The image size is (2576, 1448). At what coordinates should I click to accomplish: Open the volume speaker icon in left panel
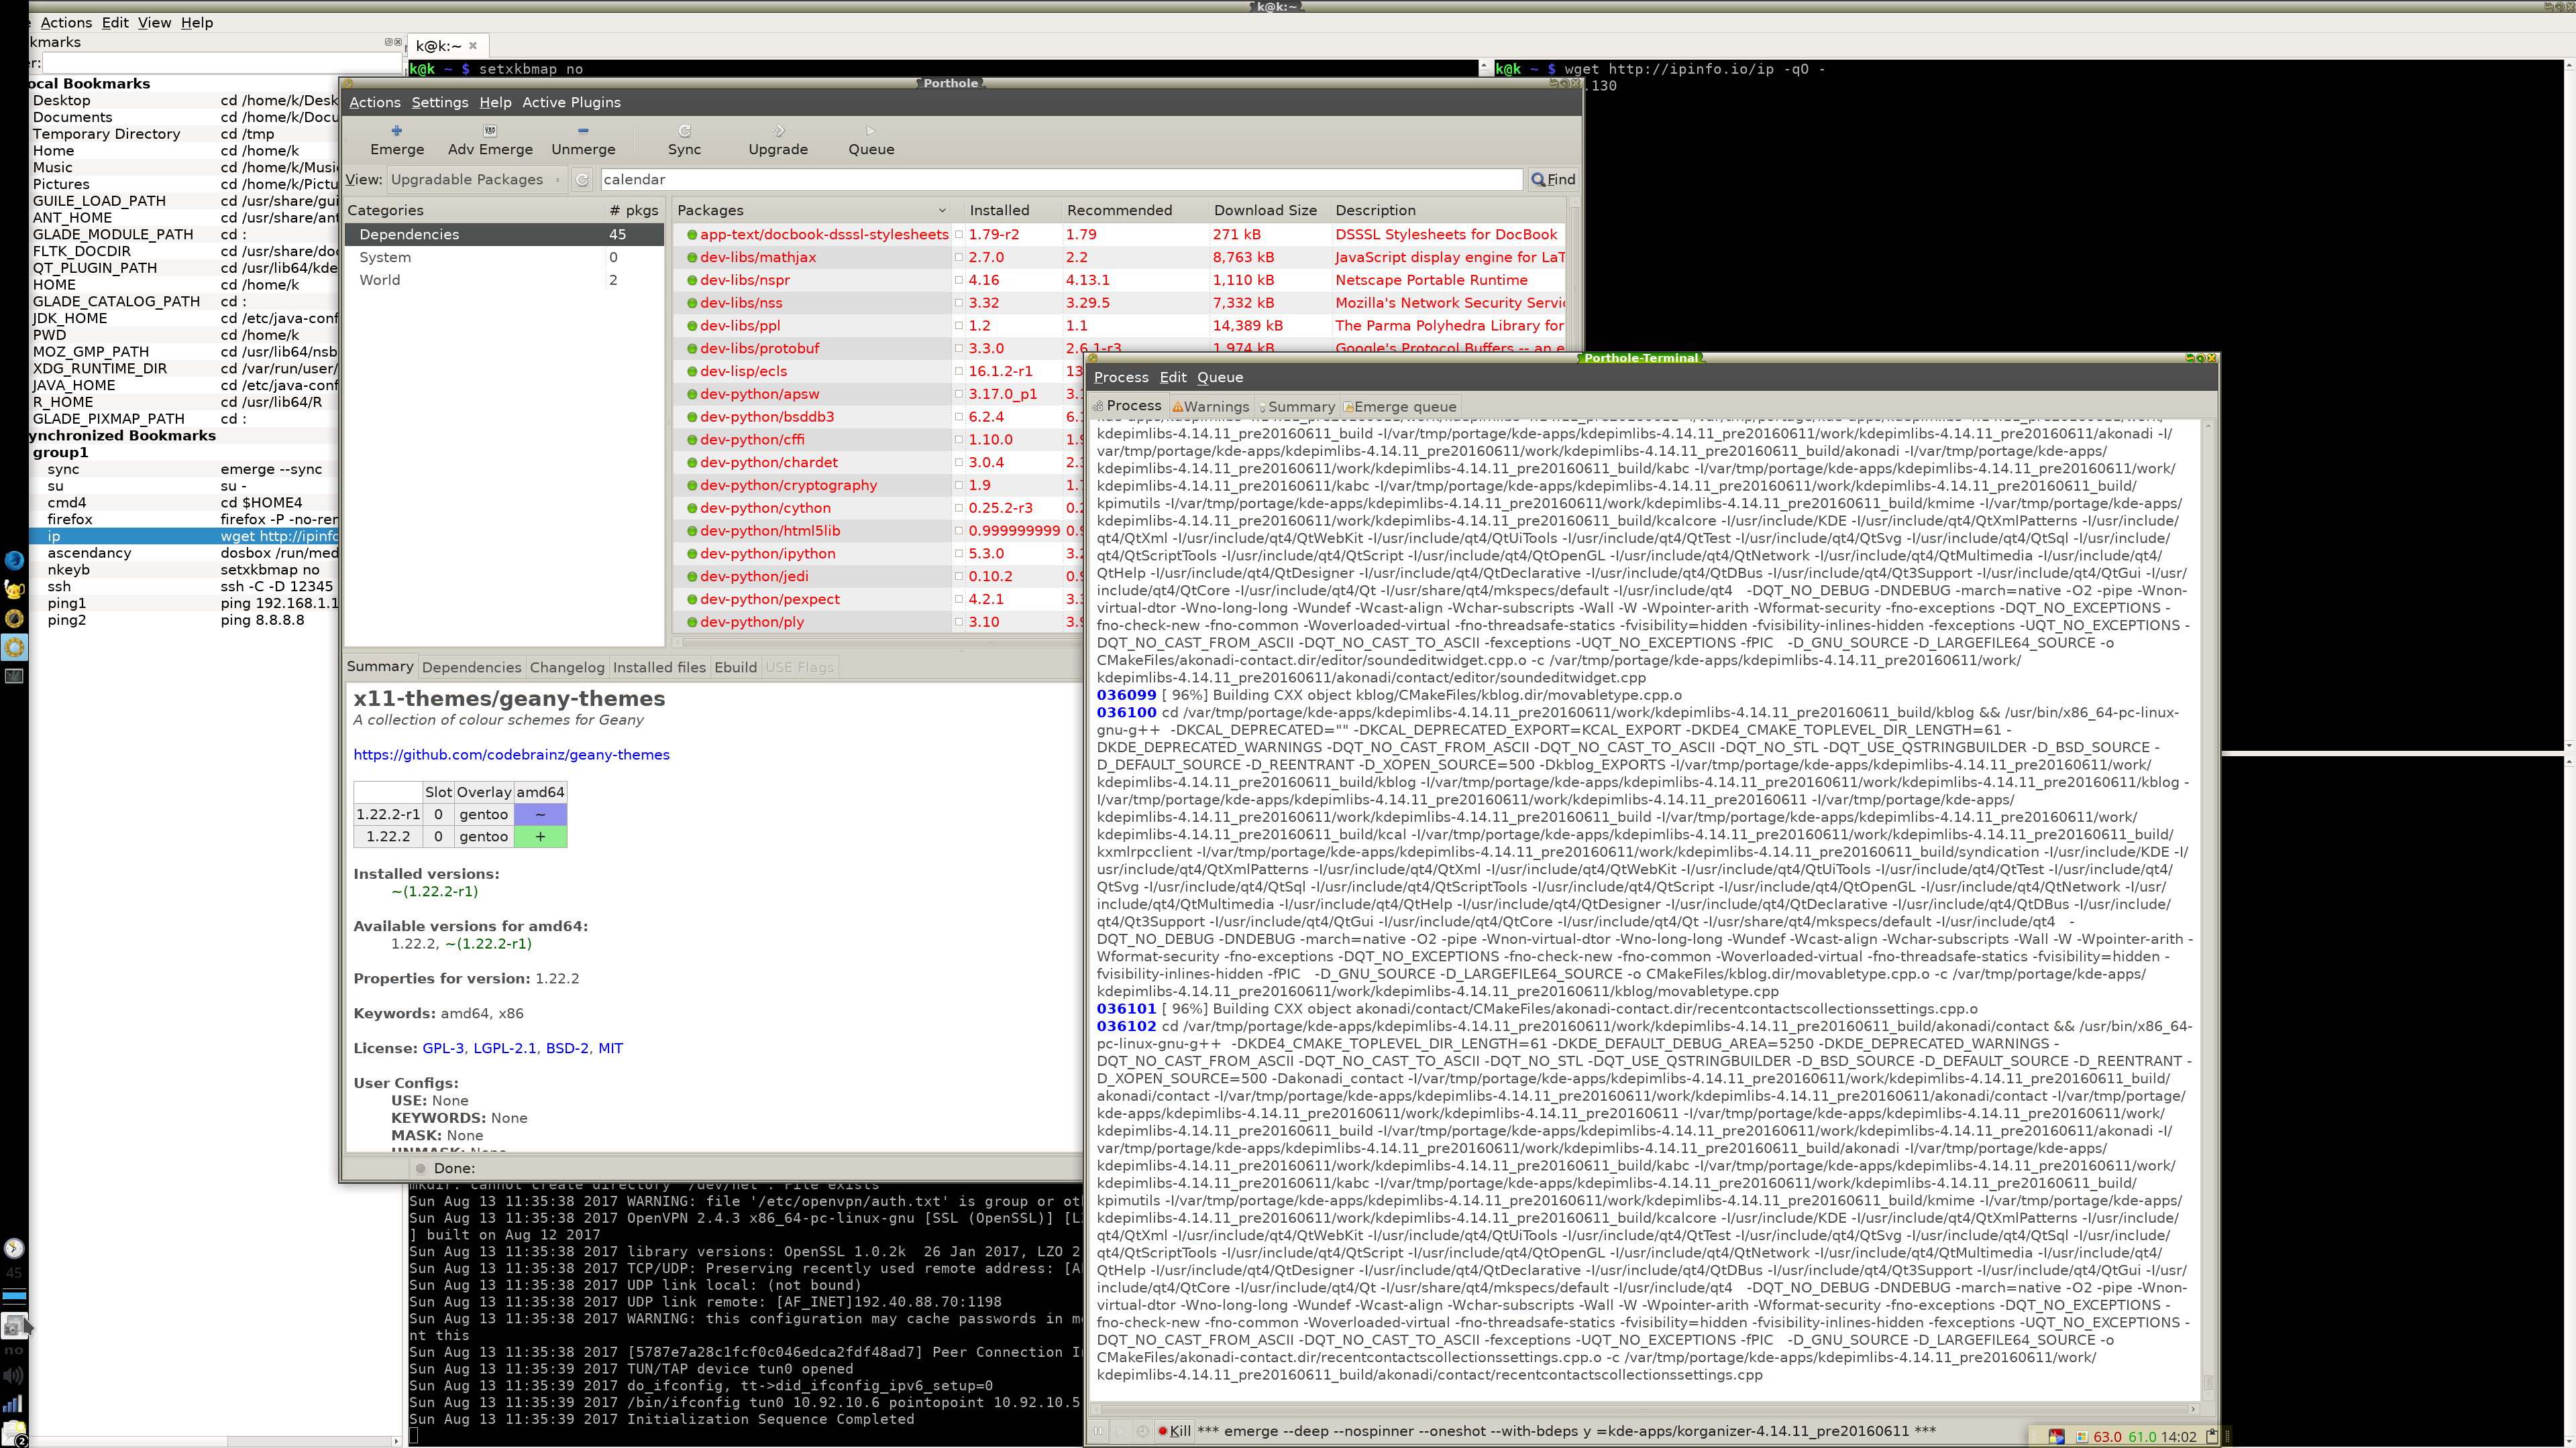coord(13,1376)
